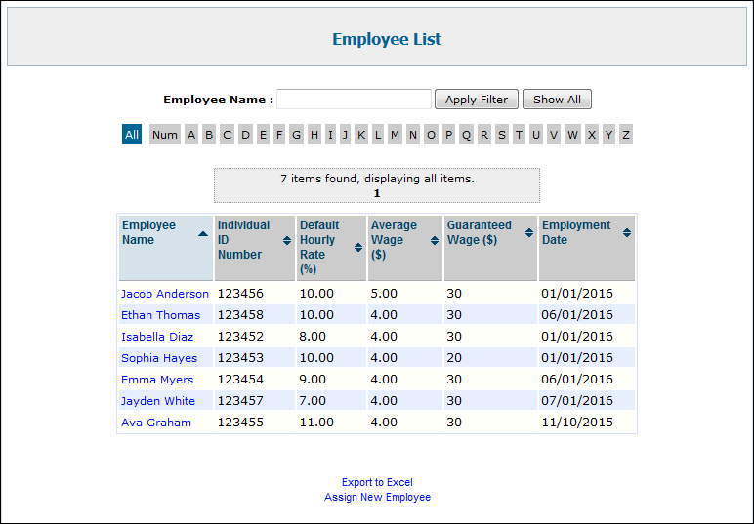Open Ethan Thomas employee record
The height and width of the screenshot is (524, 754).
[x=160, y=315]
